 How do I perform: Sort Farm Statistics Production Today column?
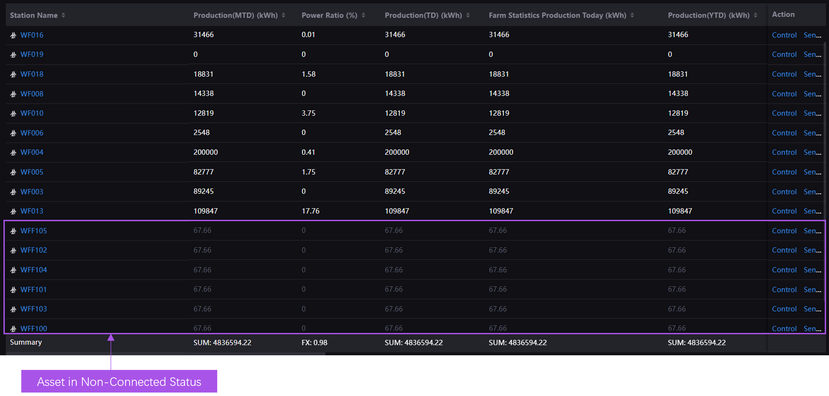[x=632, y=15]
